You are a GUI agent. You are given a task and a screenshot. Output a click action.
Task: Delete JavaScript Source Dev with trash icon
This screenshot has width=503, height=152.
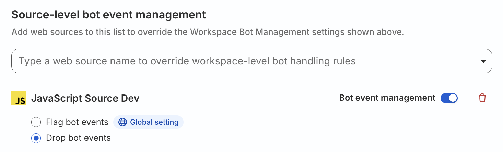(482, 98)
